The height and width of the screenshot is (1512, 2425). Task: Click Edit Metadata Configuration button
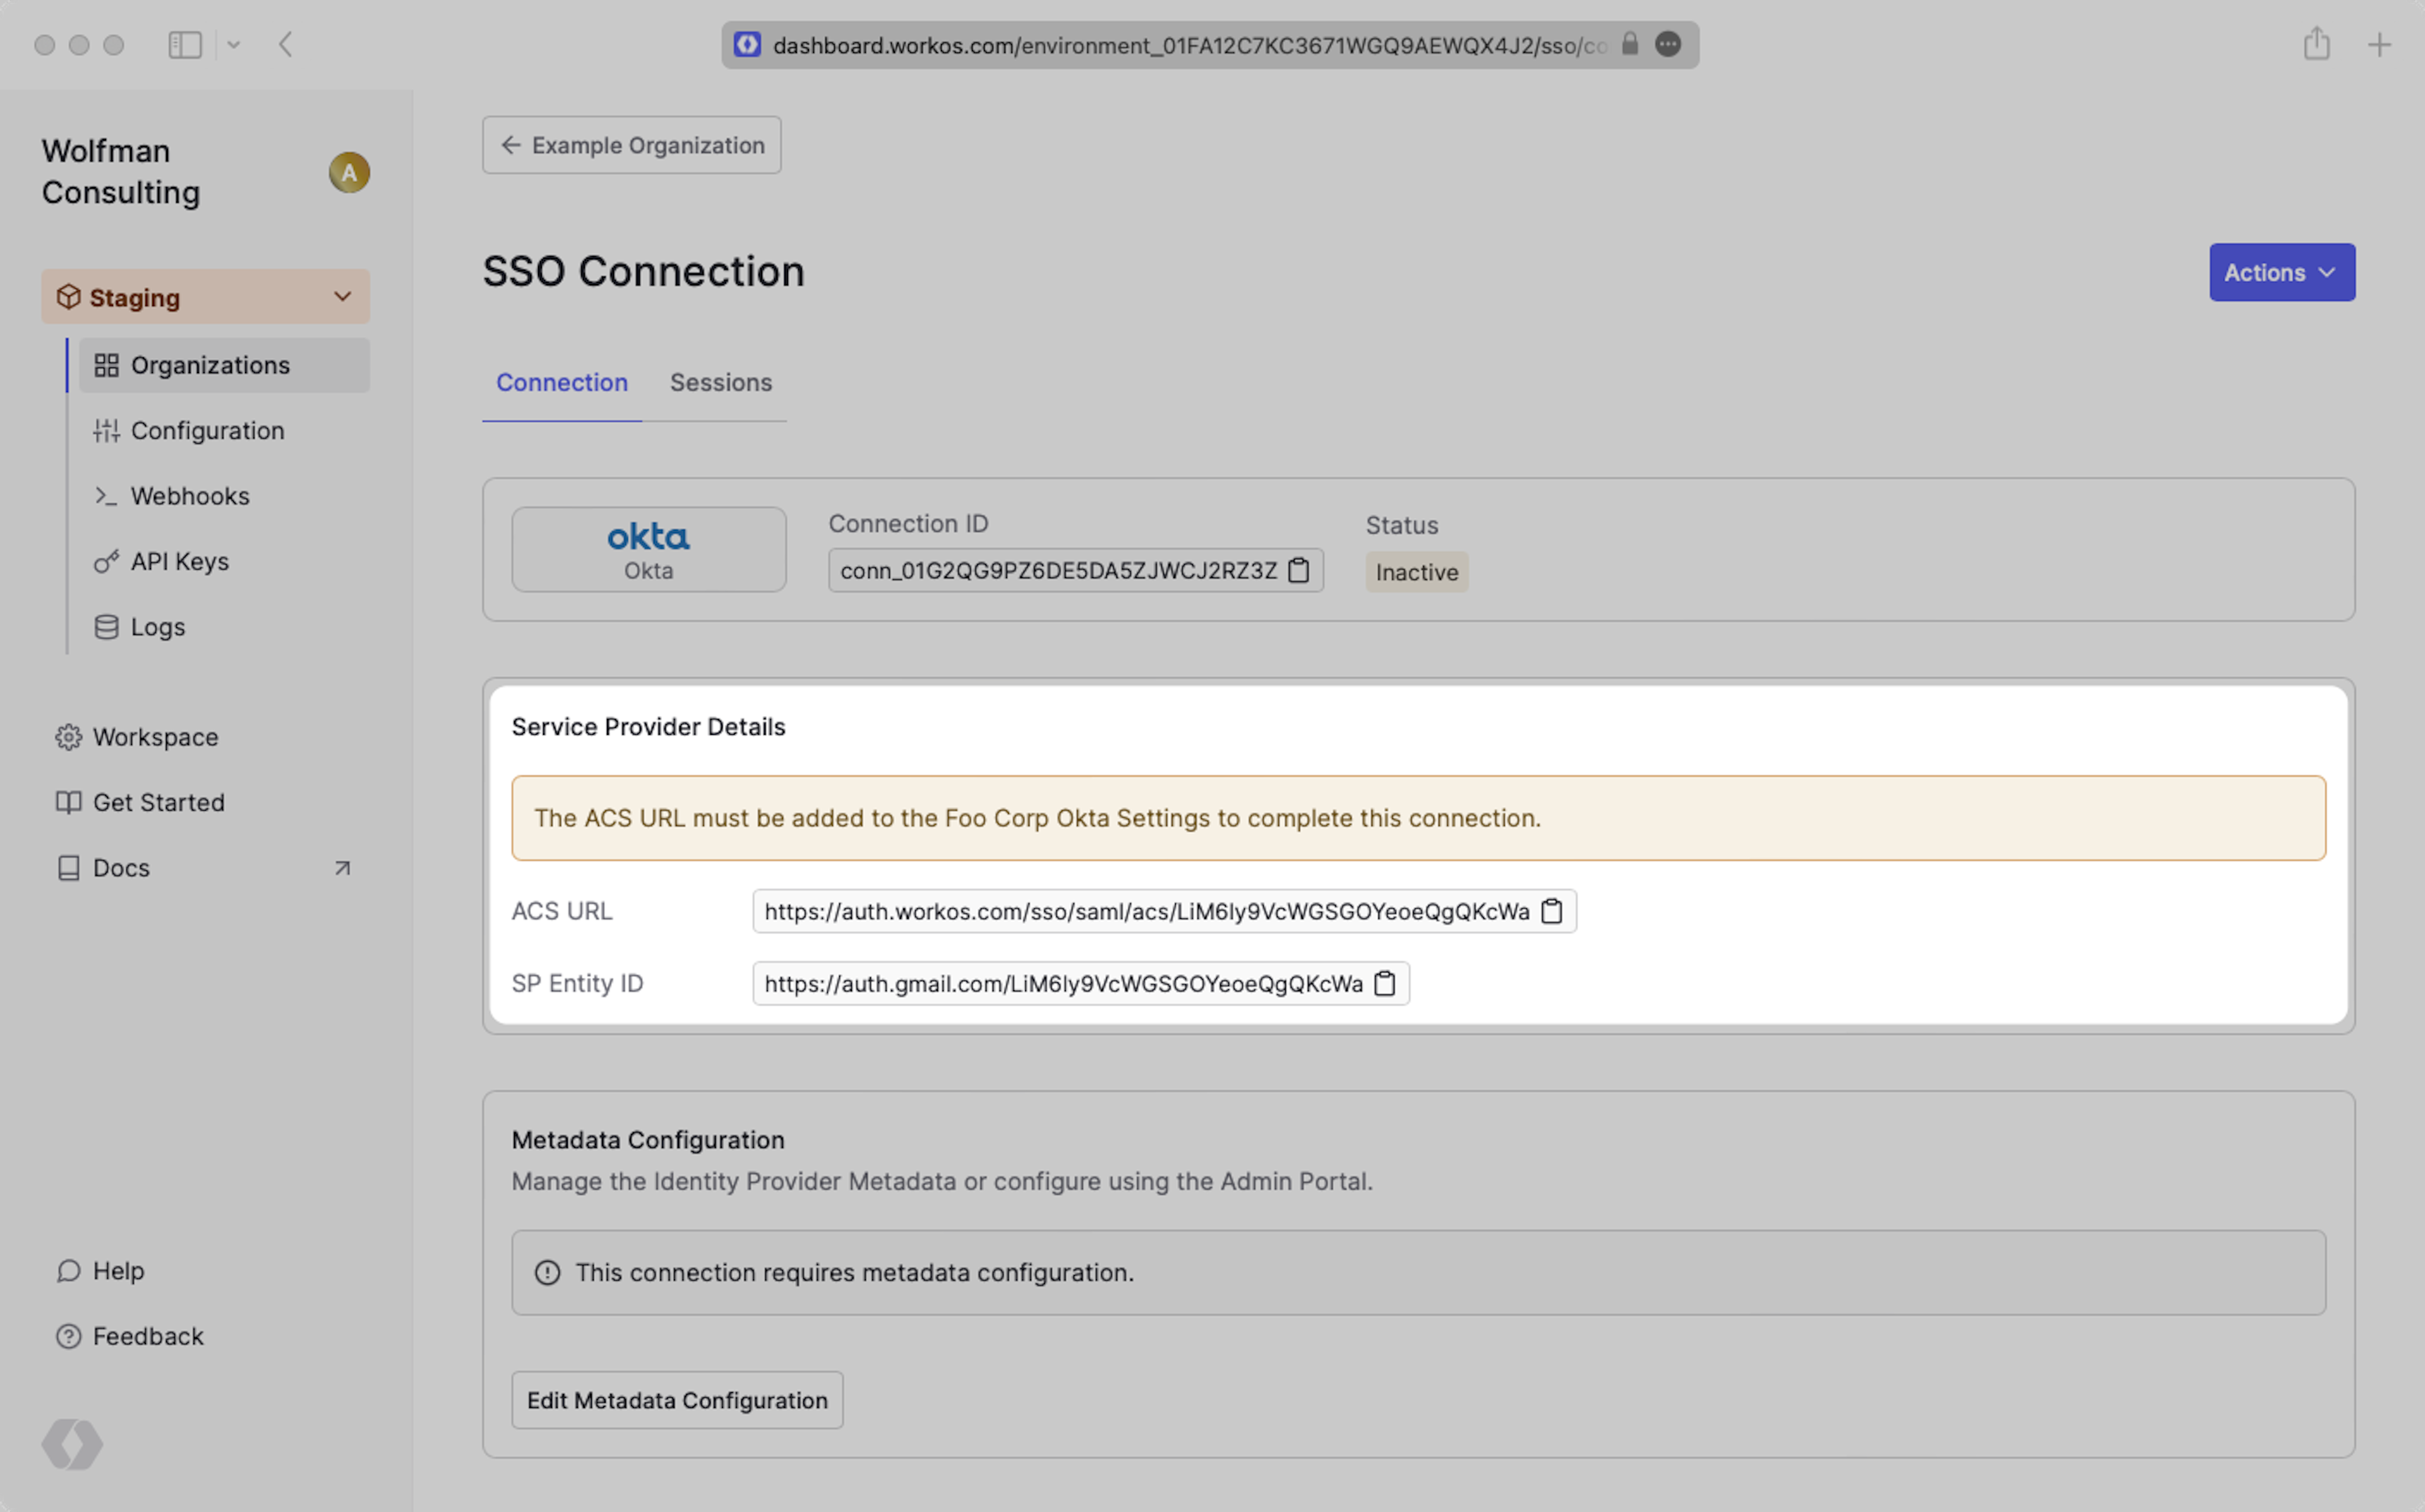(677, 1399)
